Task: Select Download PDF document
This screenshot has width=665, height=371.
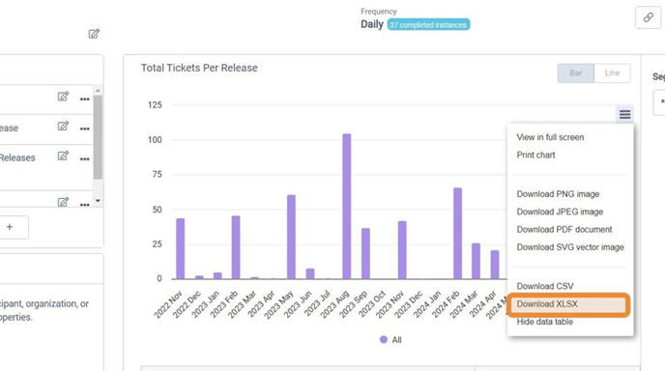Action: (x=564, y=230)
